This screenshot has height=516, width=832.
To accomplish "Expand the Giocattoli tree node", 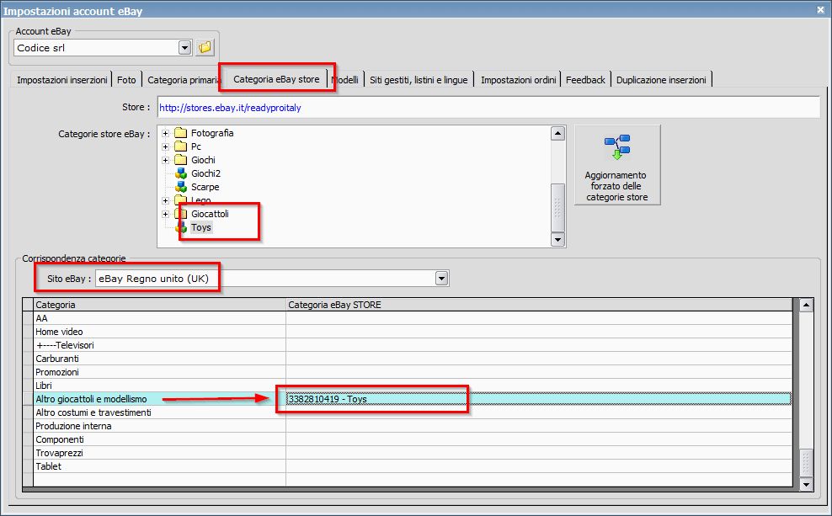I will (166, 214).
